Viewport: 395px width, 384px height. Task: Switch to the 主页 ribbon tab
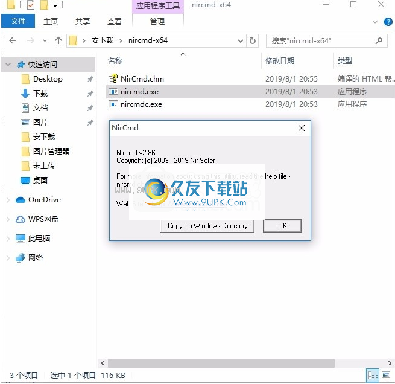pyautogui.click(x=51, y=21)
